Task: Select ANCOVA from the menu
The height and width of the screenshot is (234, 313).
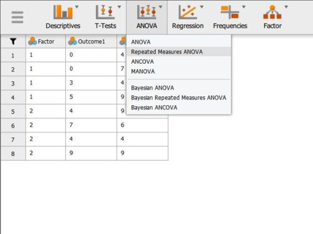Action: (x=179, y=62)
